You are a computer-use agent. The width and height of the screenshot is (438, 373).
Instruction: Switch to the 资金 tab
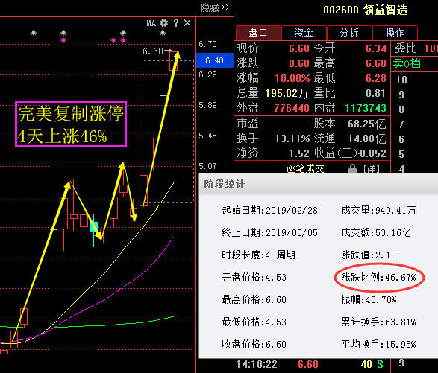[304, 33]
